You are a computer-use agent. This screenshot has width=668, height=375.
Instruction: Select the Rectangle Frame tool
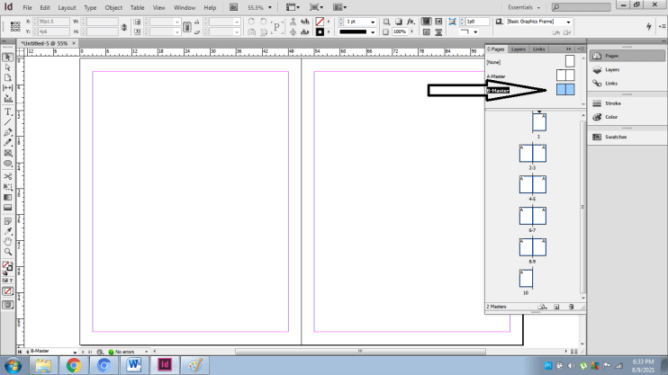point(8,153)
